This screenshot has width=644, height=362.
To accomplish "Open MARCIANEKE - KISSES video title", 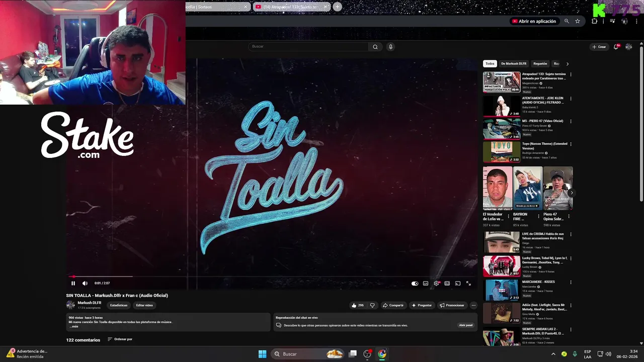I will click(538, 282).
